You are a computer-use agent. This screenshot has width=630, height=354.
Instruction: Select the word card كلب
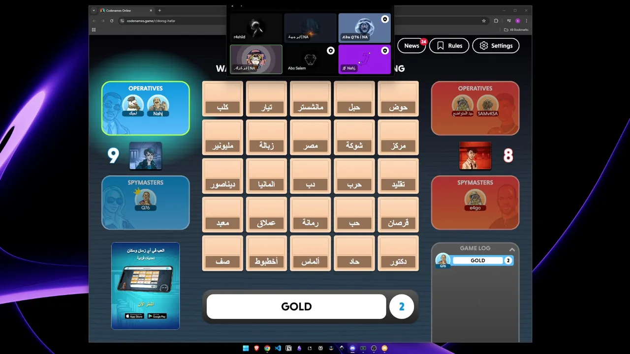(x=222, y=99)
